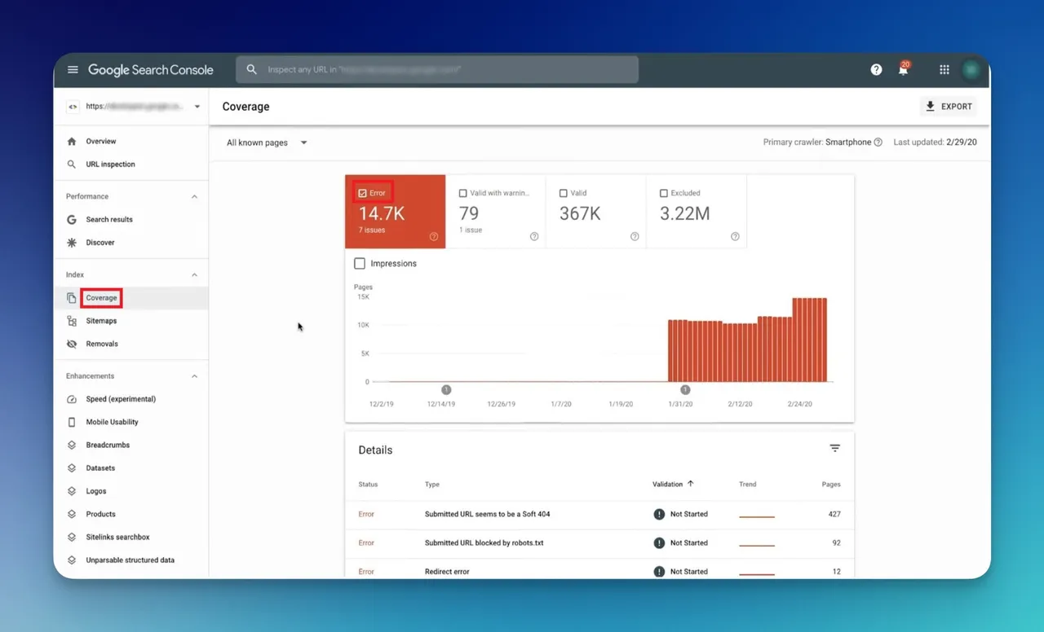Collapse the Performance section
The height and width of the screenshot is (632, 1044).
194,197
